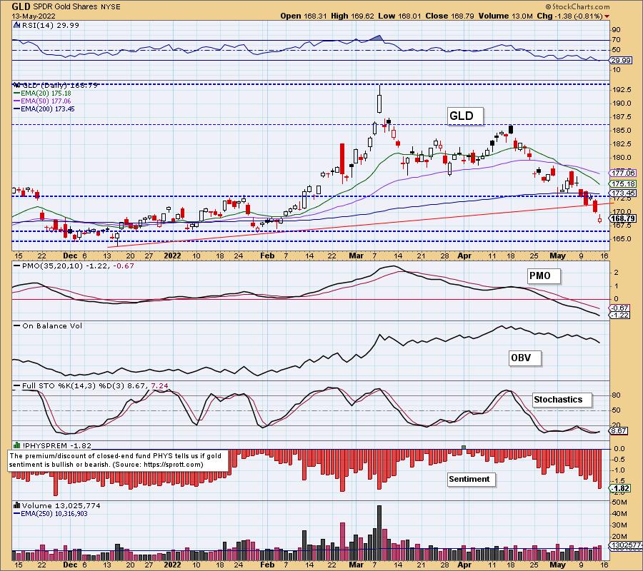The width and height of the screenshot is (643, 571).
Task: Click the Sentiment annotation label
Action: click(x=469, y=479)
